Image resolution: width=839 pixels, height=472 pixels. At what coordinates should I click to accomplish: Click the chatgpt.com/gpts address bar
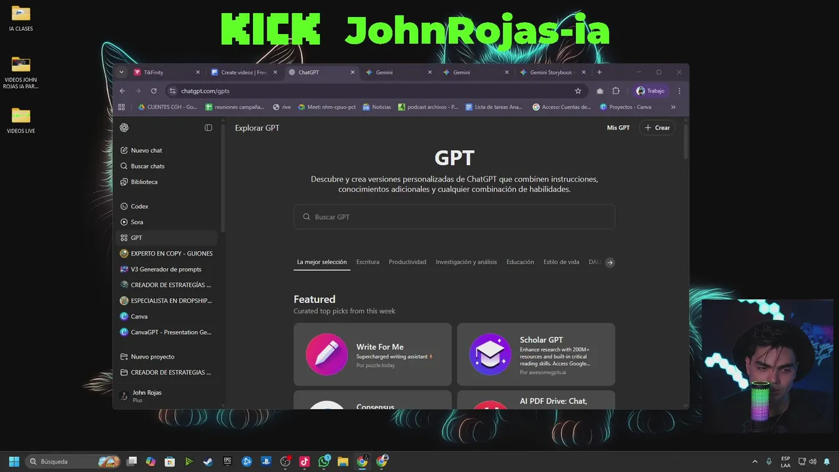click(376, 91)
